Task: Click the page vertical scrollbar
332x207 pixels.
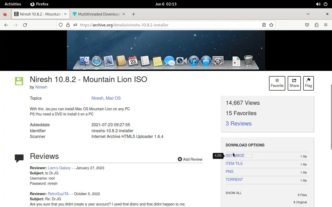Action: (331, 117)
